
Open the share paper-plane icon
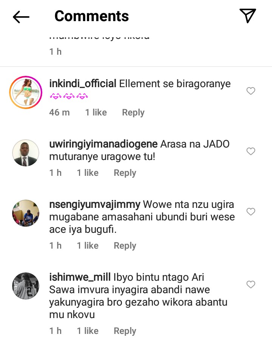[x=247, y=15]
